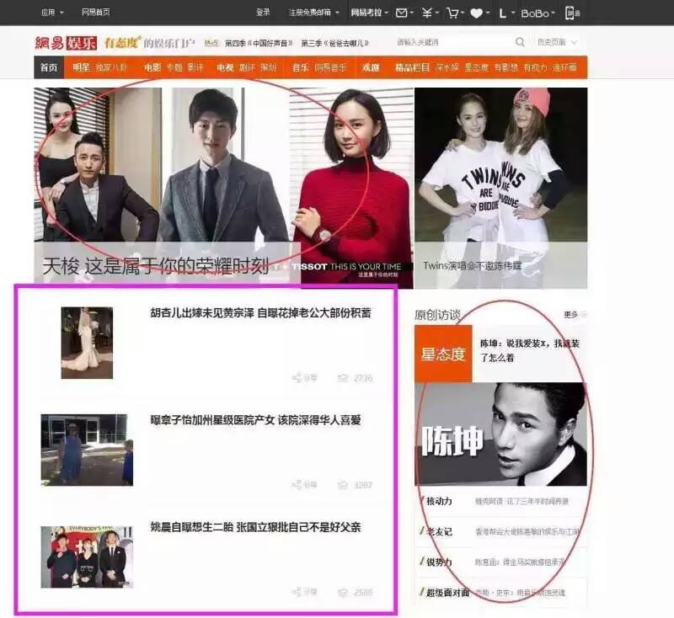This screenshot has height=618, width=674.
Task: Click 影评 in nav bar
Action: coord(195,67)
